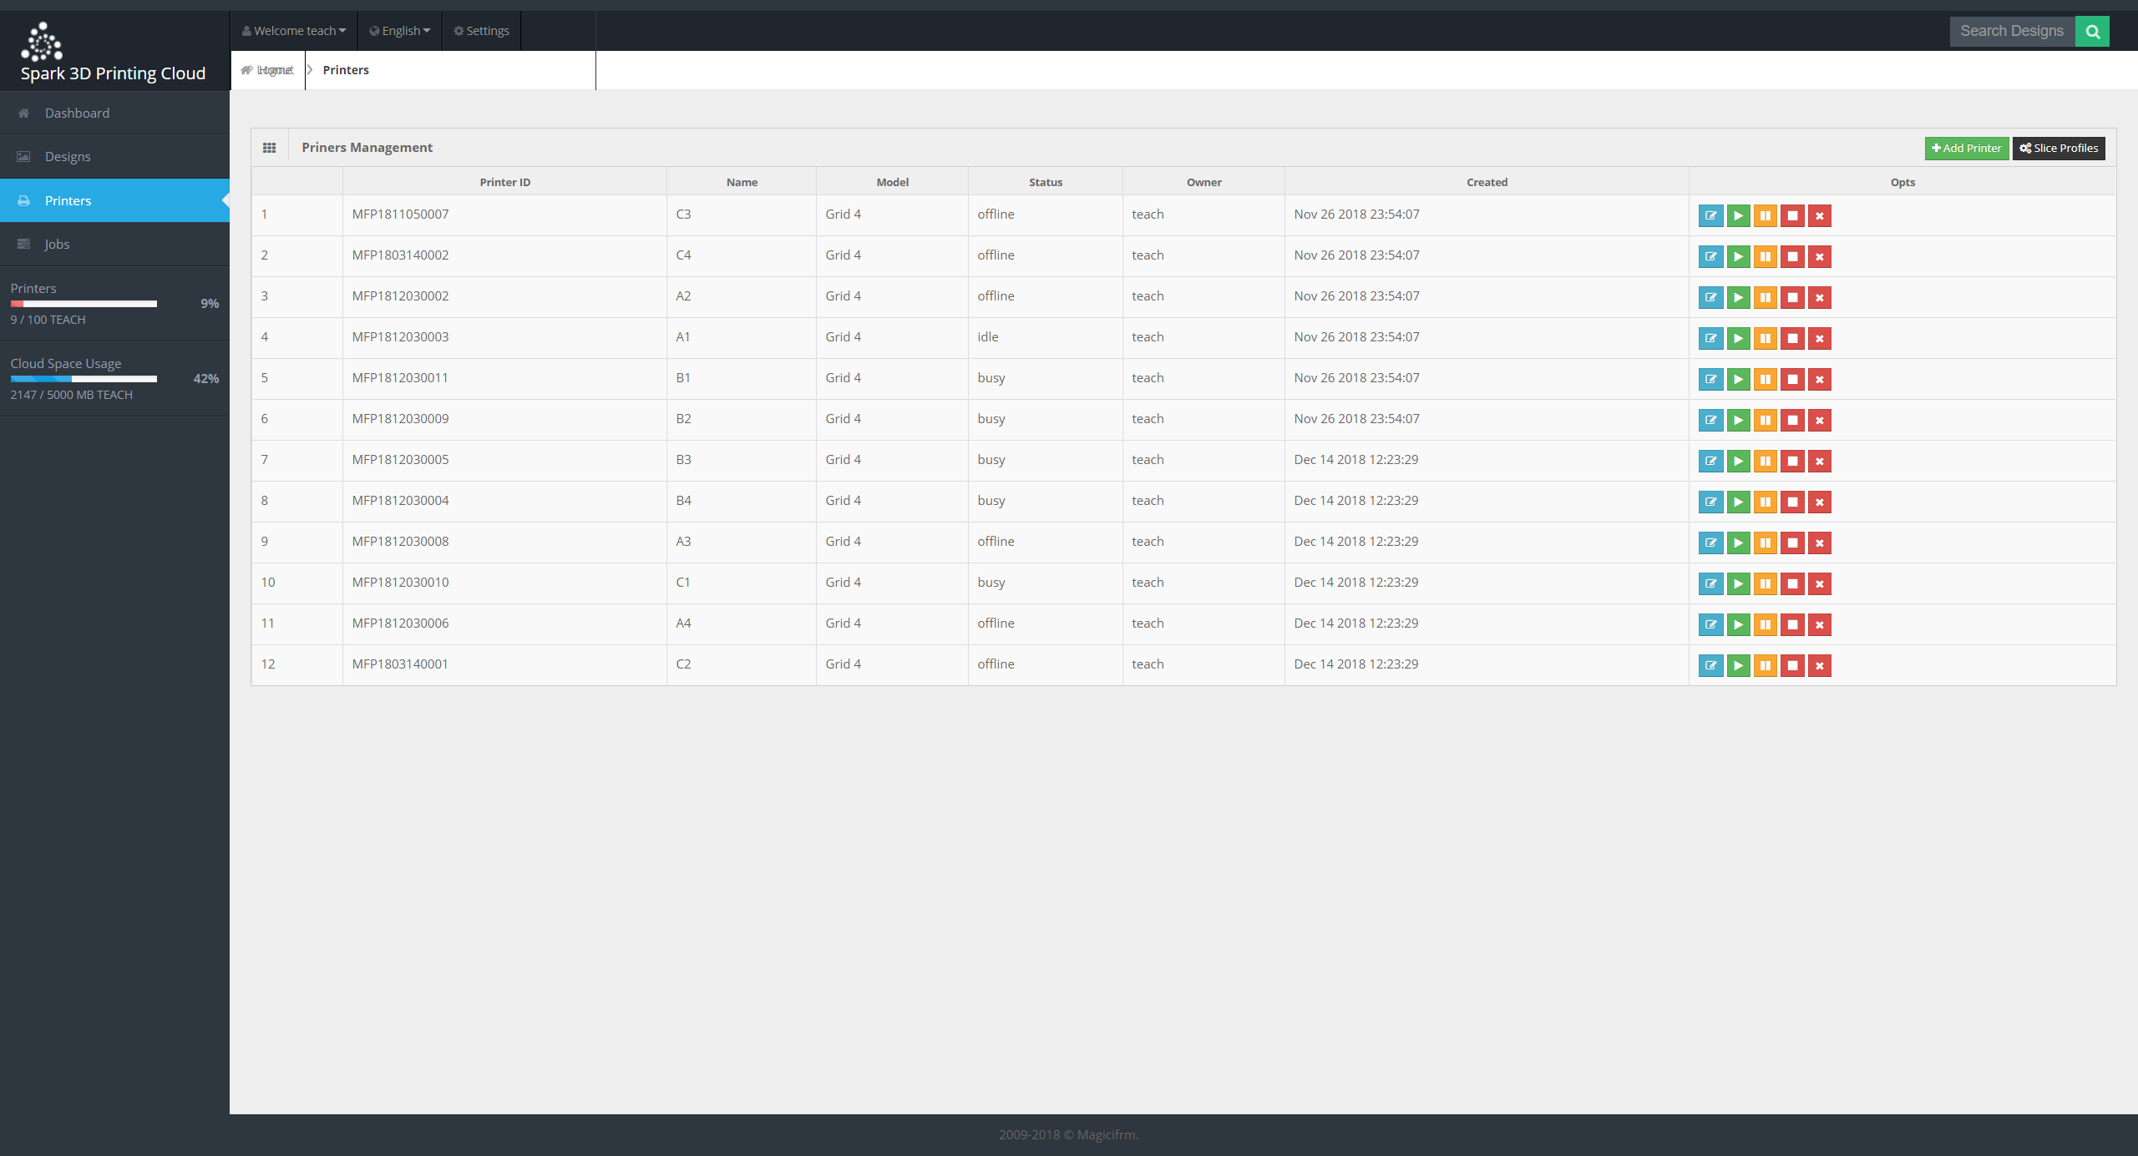Open Settings in the top bar
Viewport: 2138px width, 1156px height.
pyautogui.click(x=482, y=31)
